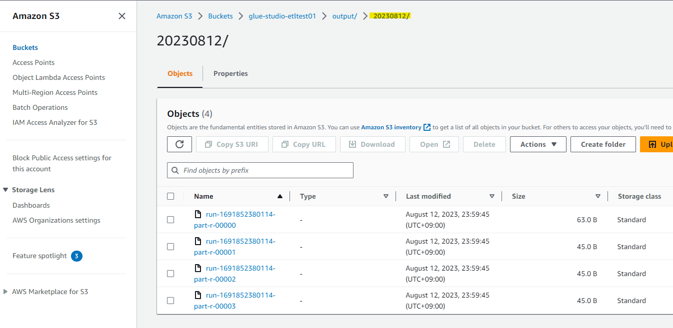This screenshot has height=328, width=673.
Task: Click the Feature spotlight badge showing 3
Action: [76, 256]
